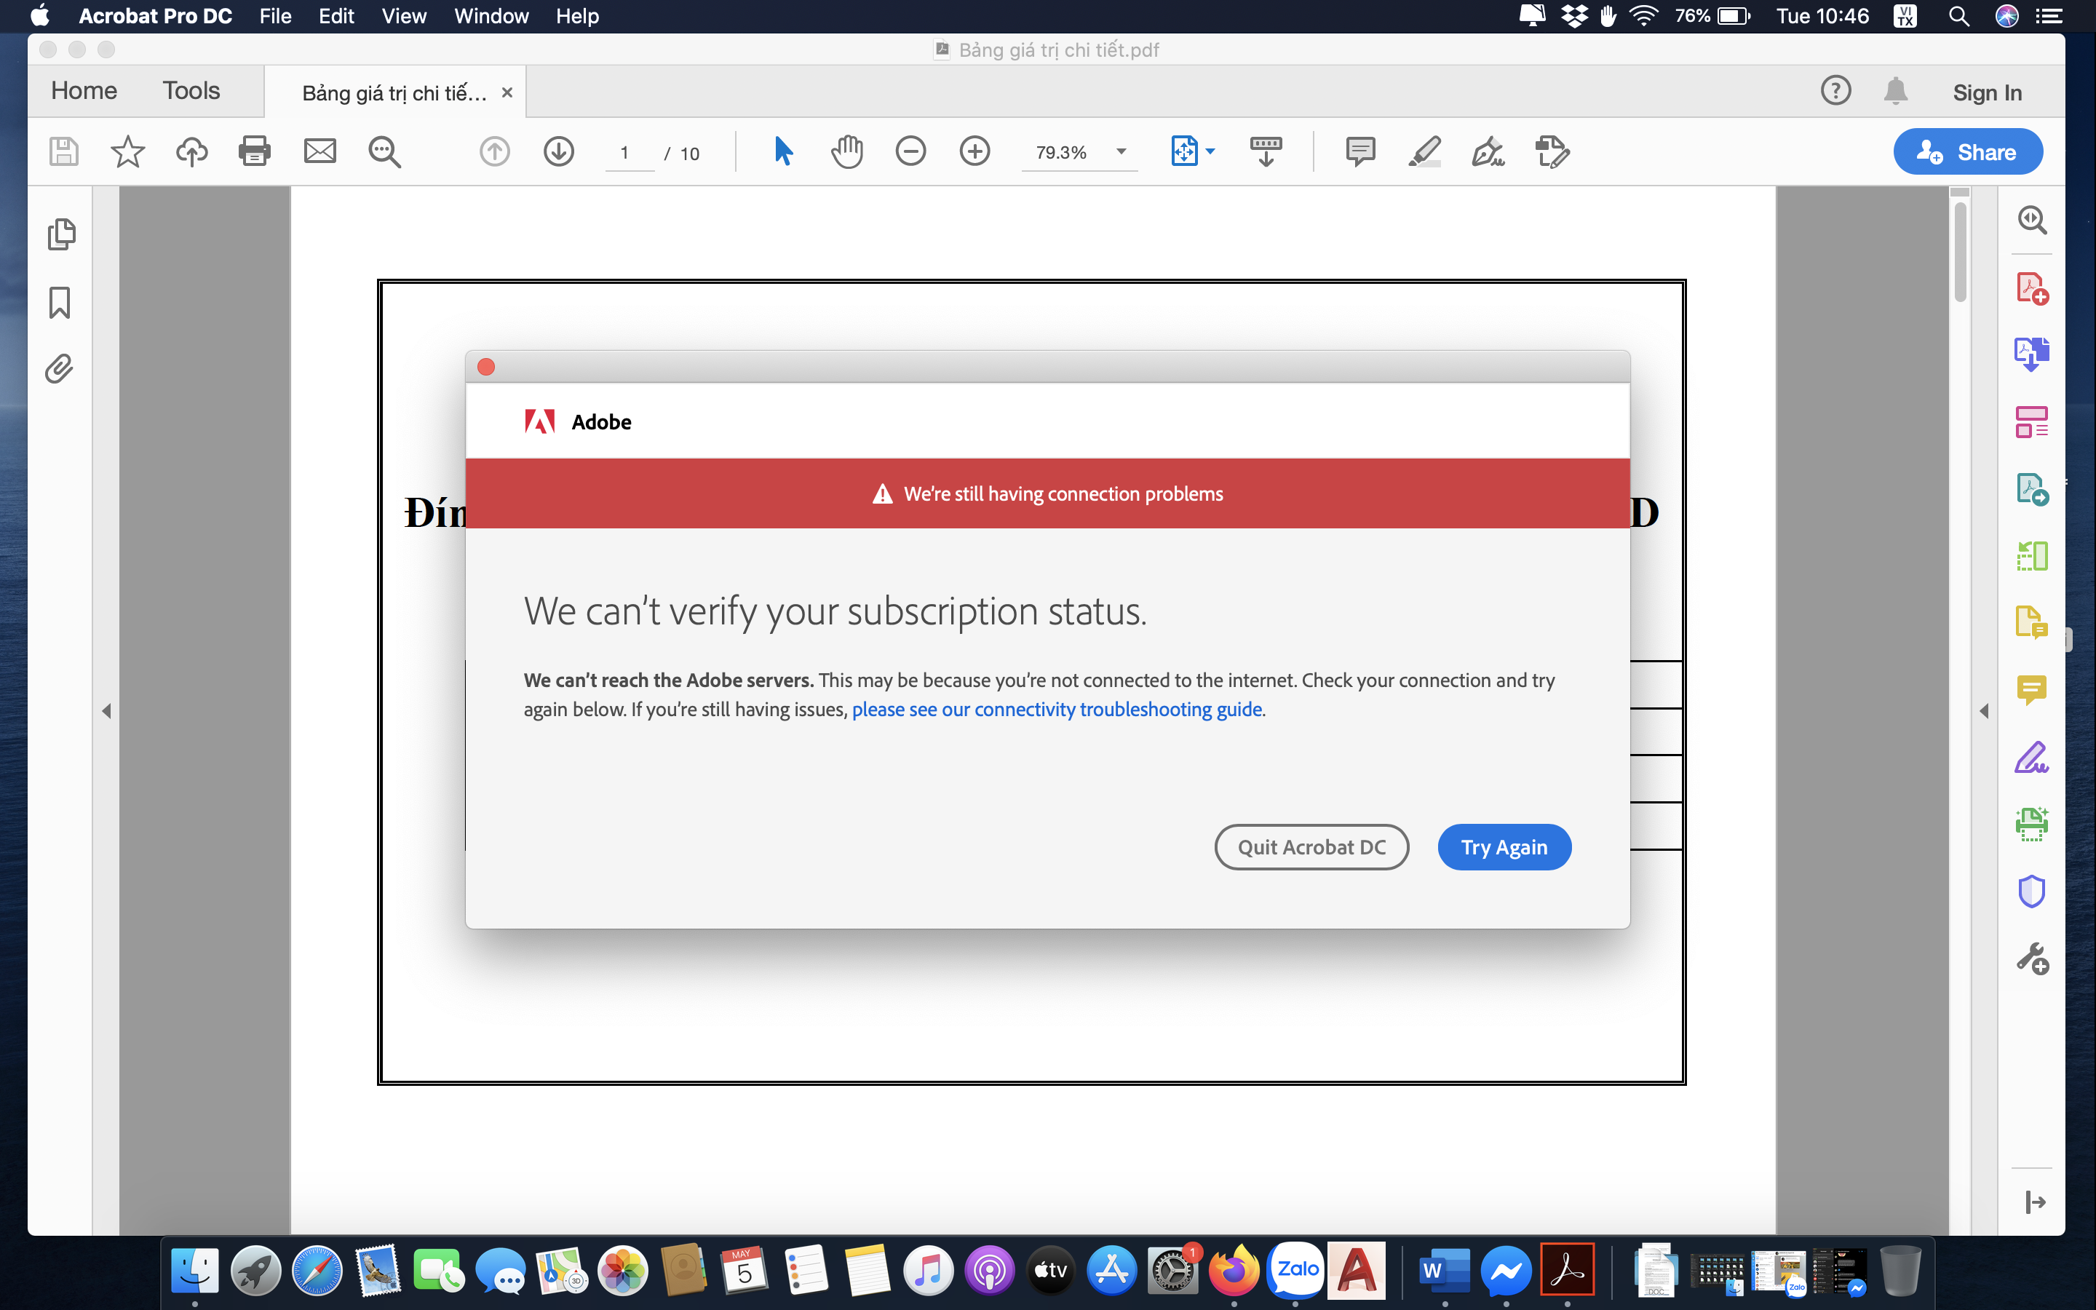Expand the right pane with bottom arrow icon
The width and height of the screenshot is (2096, 1310).
(2035, 1202)
